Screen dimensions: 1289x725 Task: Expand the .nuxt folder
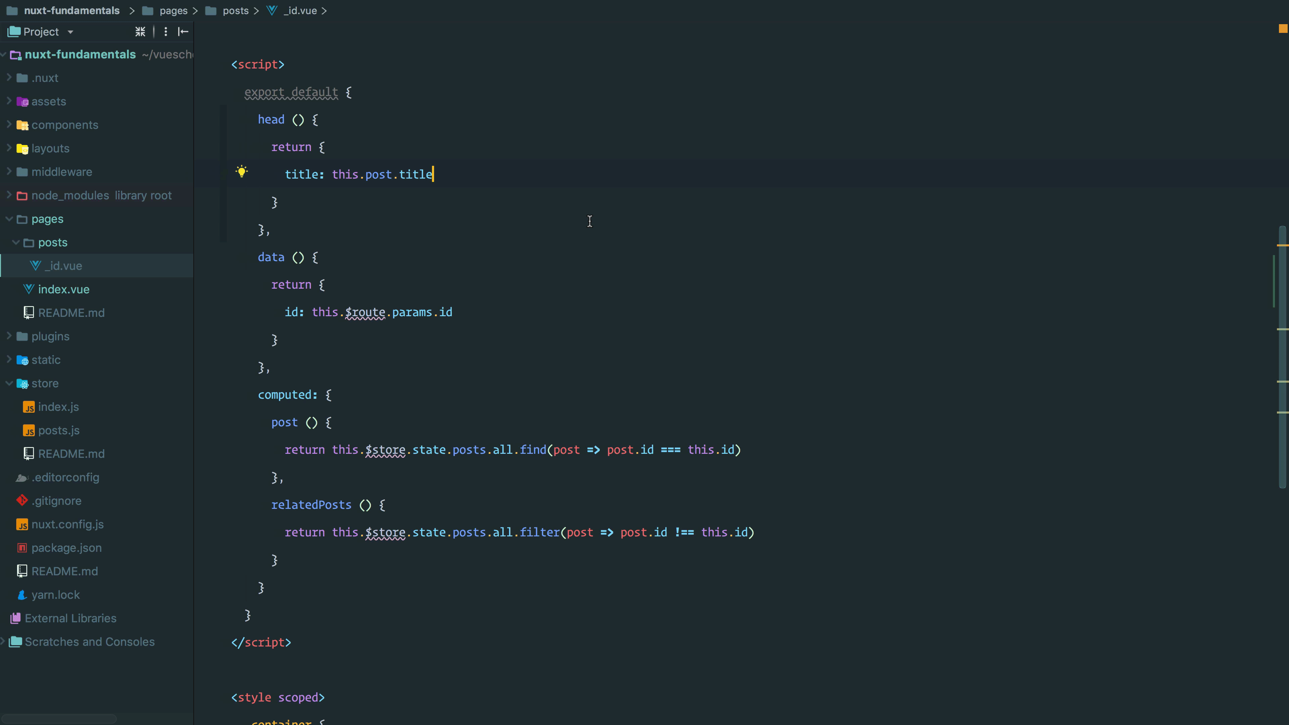pos(9,78)
